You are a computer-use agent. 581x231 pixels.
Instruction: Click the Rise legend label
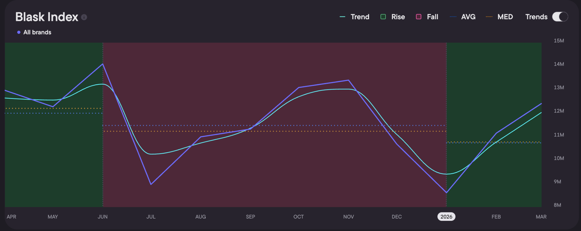[398, 17]
